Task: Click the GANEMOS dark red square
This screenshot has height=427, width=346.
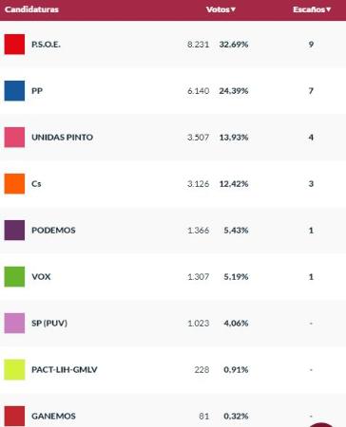Action: pos(14,416)
